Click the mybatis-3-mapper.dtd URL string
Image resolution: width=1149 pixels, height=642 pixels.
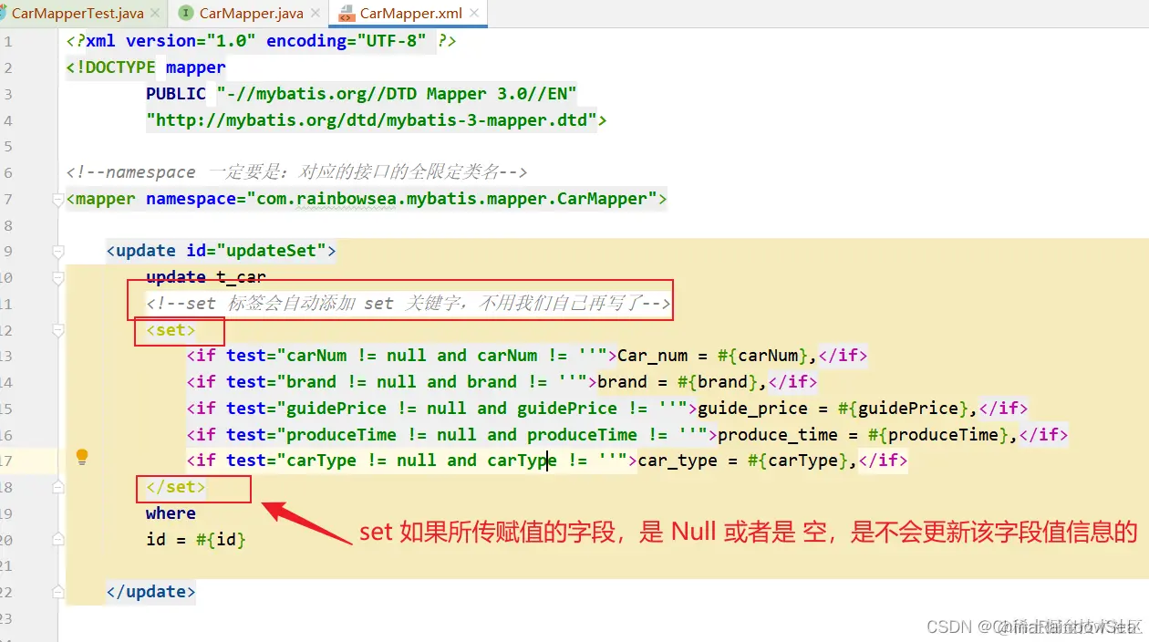371,120
